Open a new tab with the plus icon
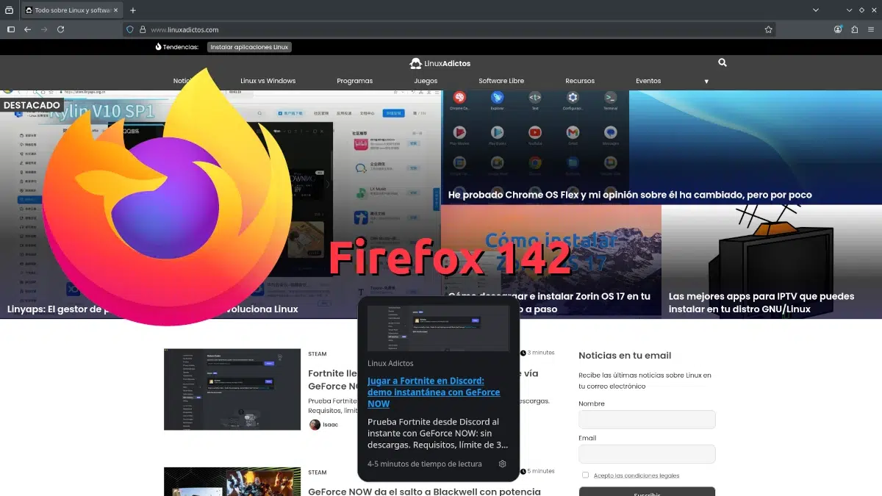Image resolution: width=882 pixels, height=496 pixels. pos(131,10)
